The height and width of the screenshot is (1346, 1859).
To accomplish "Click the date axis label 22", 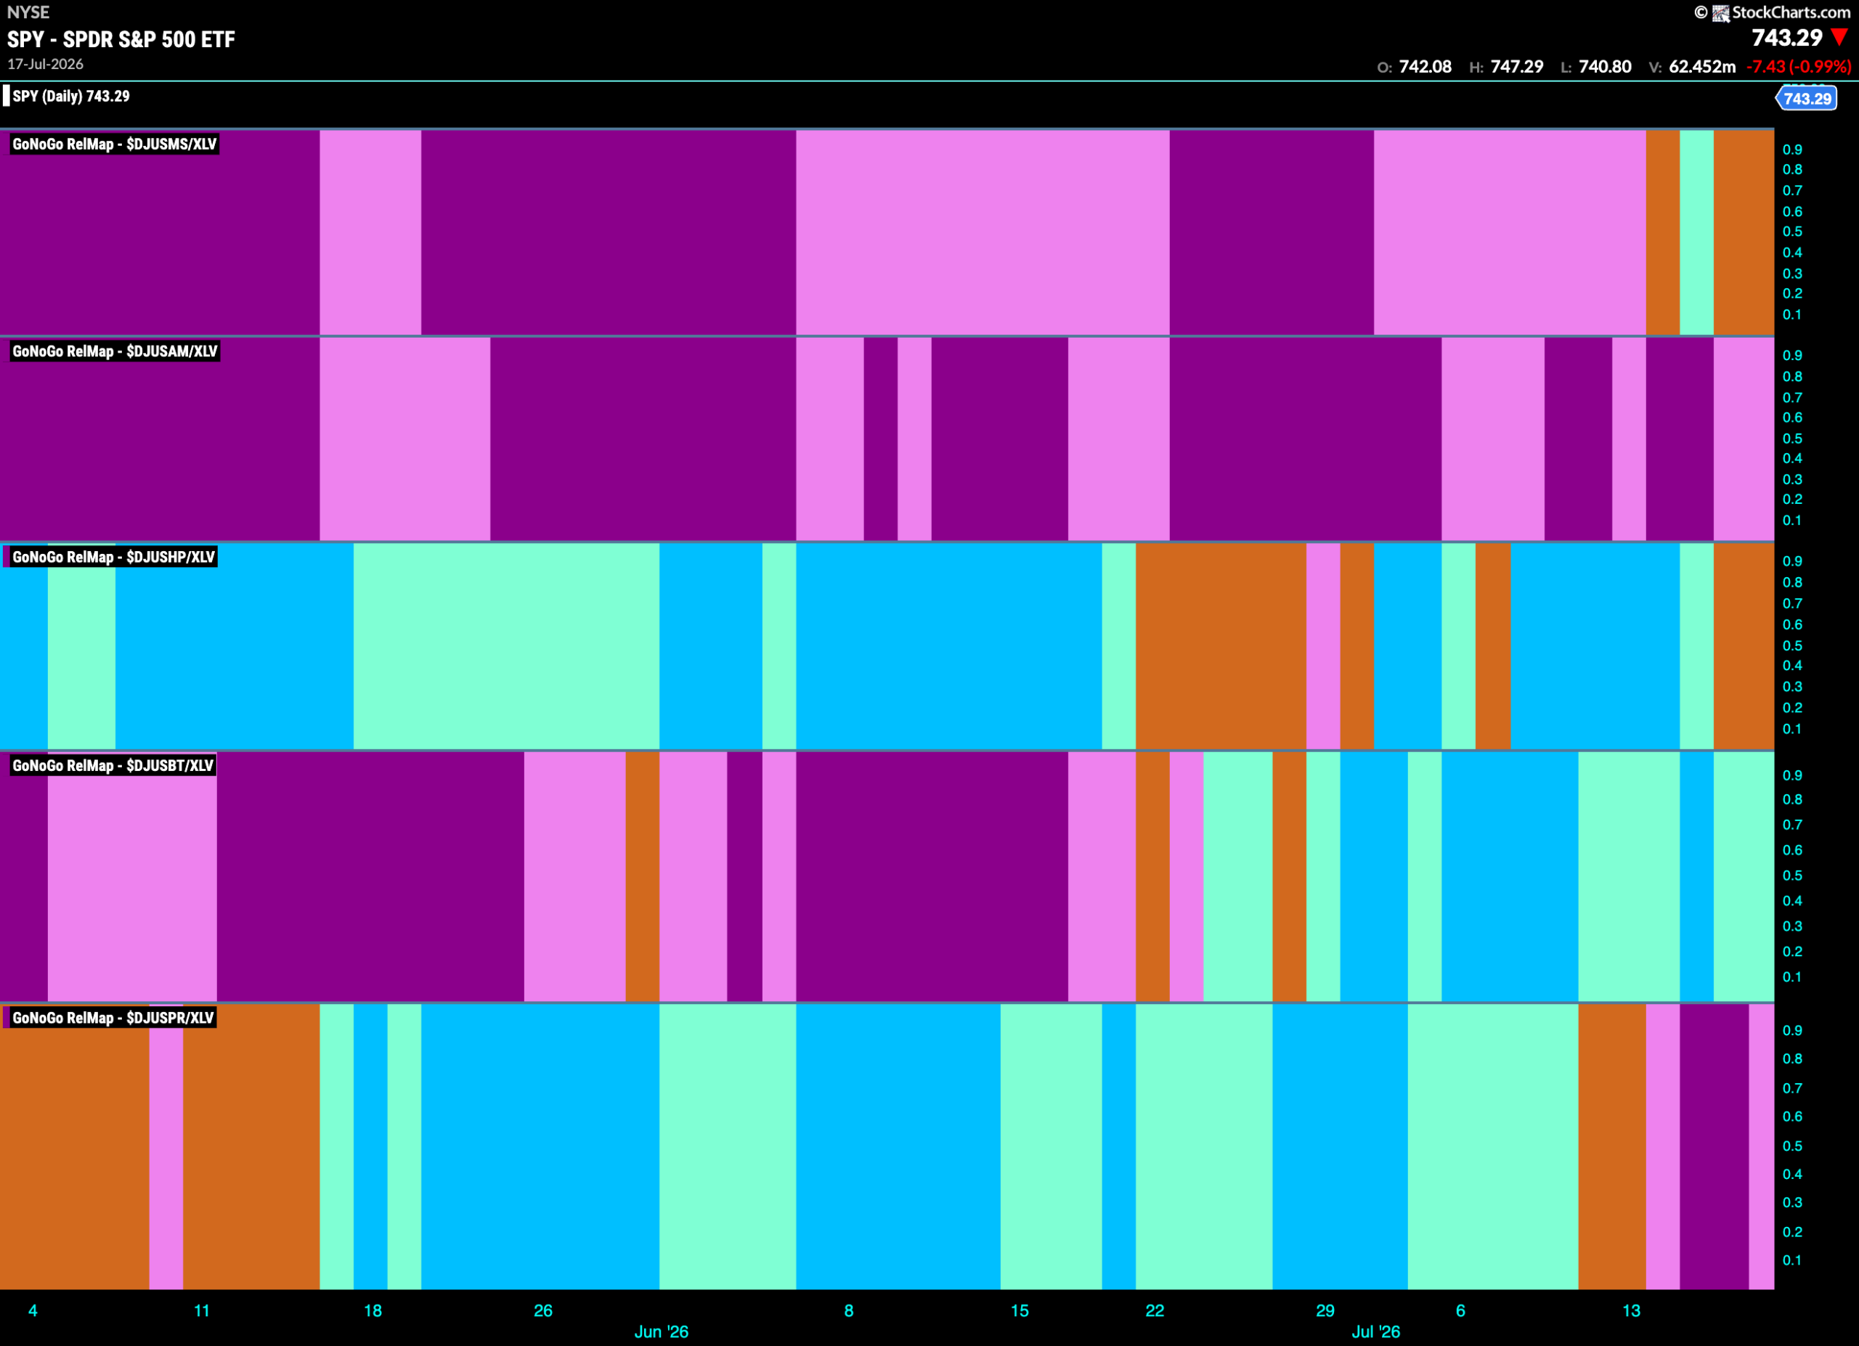I will [x=1155, y=1310].
